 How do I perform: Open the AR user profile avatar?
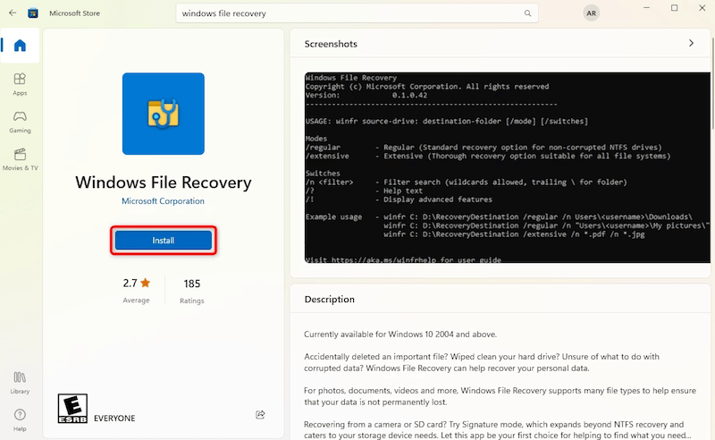tap(591, 13)
